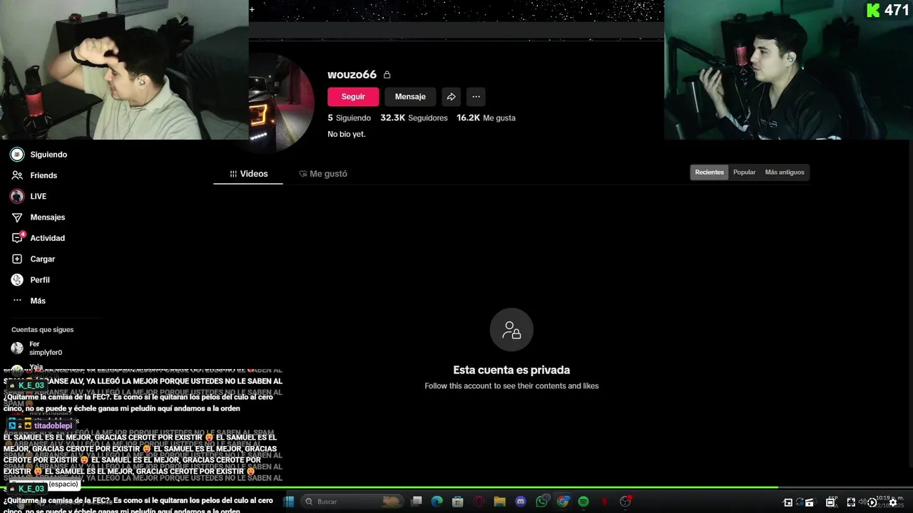The height and width of the screenshot is (513, 913).
Task: Click the 5 Siguiendo count
Action: point(350,118)
